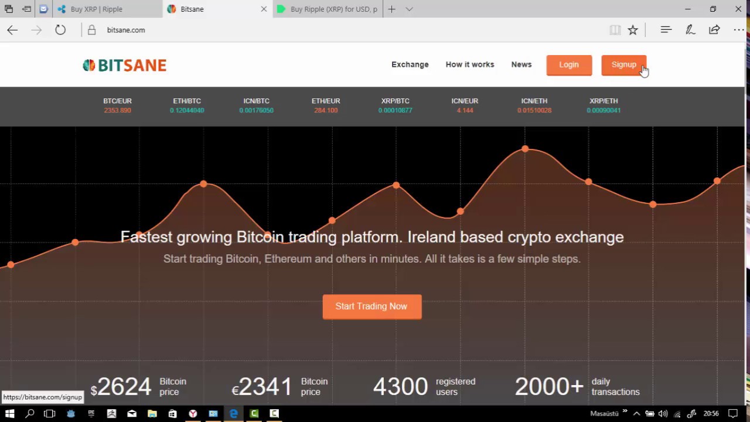The height and width of the screenshot is (422, 750).
Task: Expand Masaüstü toolbar chevron
Action: (x=625, y=411)
